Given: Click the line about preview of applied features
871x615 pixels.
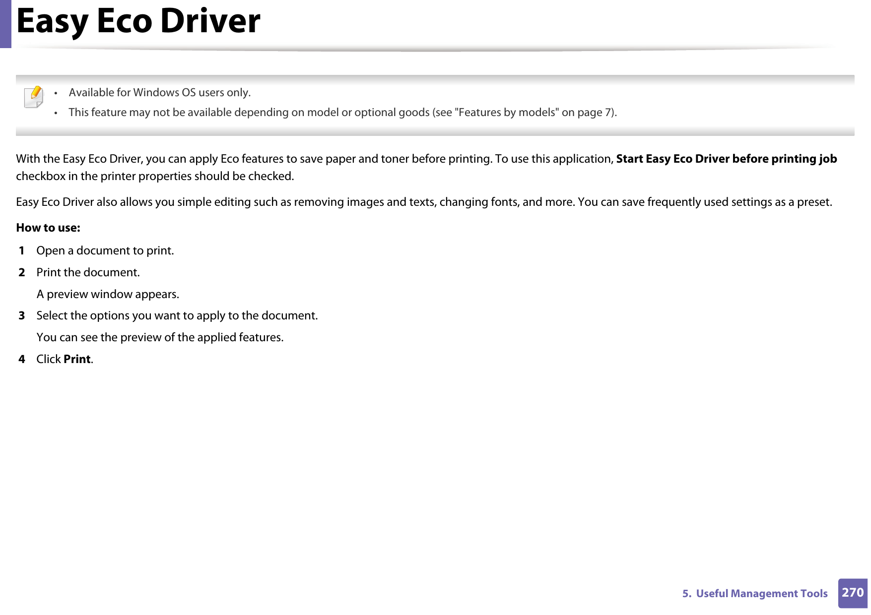Looking at the screenshot, I should coord(160,337).
